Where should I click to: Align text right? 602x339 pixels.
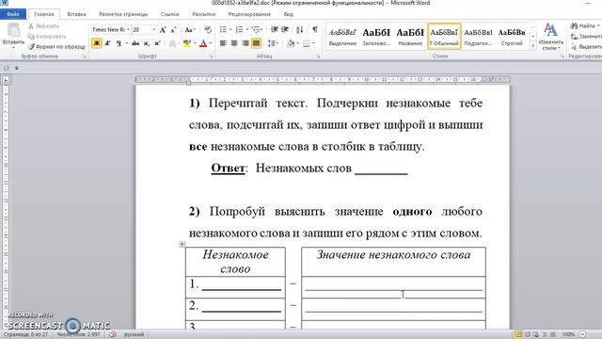click(x=246, y=43)
